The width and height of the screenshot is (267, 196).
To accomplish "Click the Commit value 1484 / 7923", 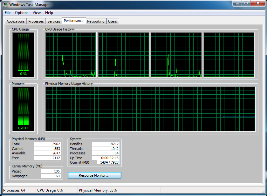I will [108, 162].
